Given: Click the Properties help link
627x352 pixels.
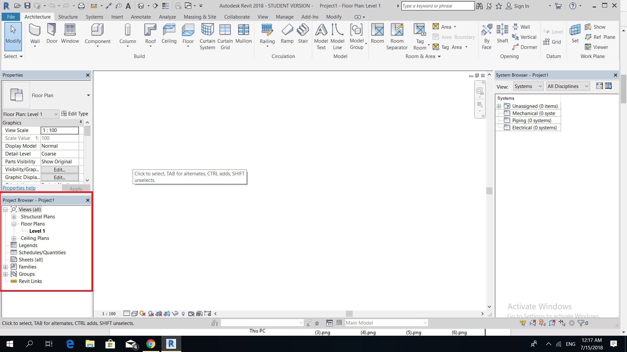Looking at the screenshot, I should coord(19,188).
